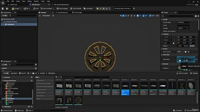Select the Textures folder in content tree

point(10,100)
